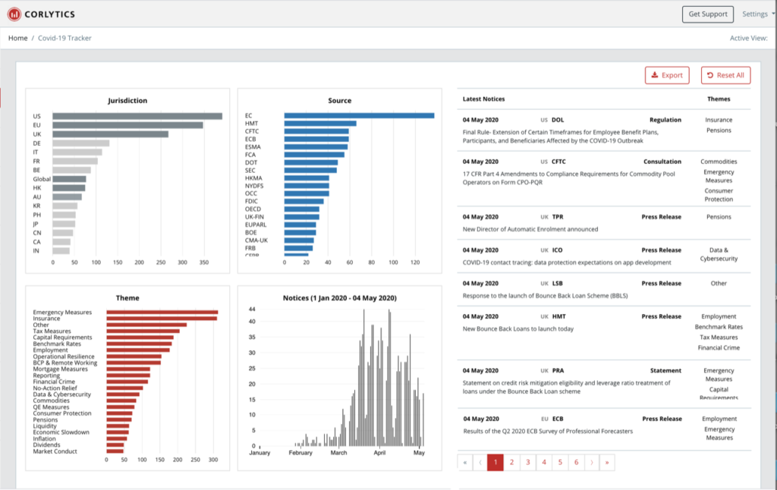Viewport: 777px width, 490px height.
Task: Click the last page double arrow
Action: (x=606, y=462)
